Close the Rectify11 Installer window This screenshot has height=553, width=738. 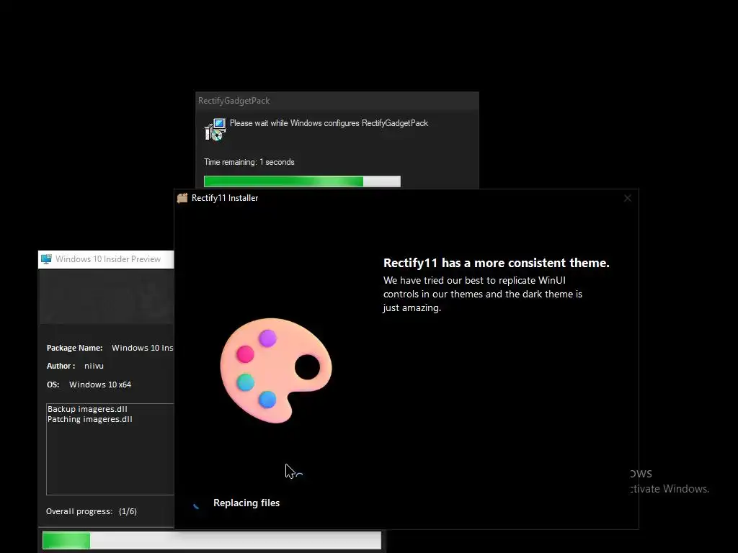628,199
